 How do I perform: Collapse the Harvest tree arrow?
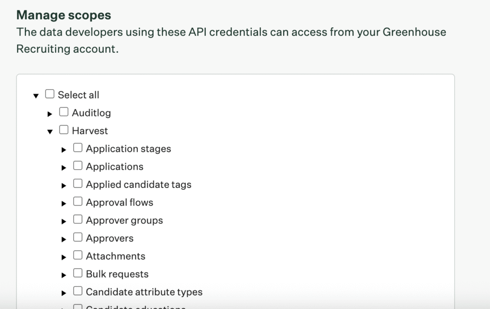point(50,132)
